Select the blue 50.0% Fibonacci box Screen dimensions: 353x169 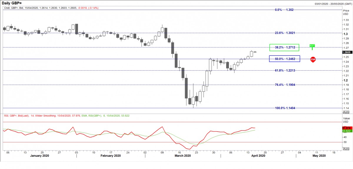[x=284, y=59]
